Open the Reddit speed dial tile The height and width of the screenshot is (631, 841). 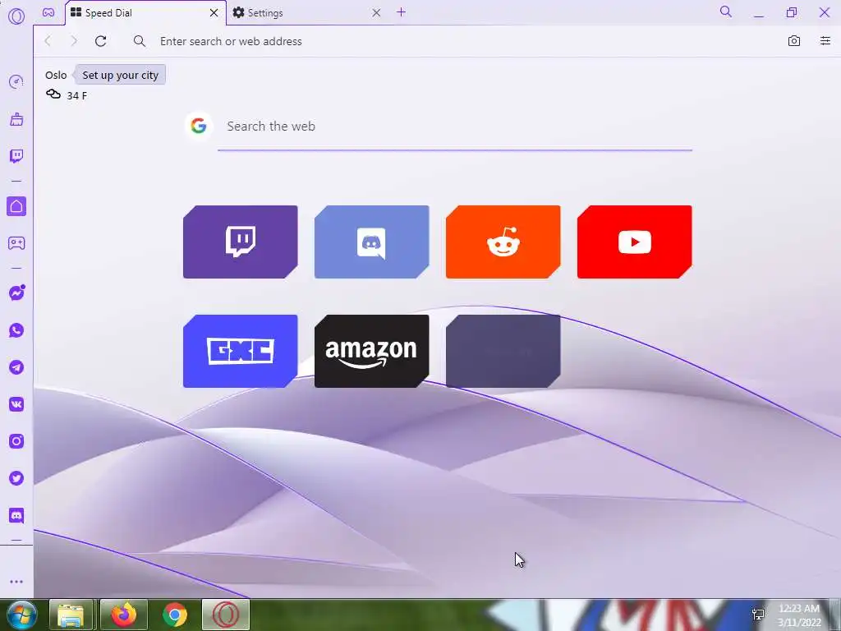tap(503, 242)
